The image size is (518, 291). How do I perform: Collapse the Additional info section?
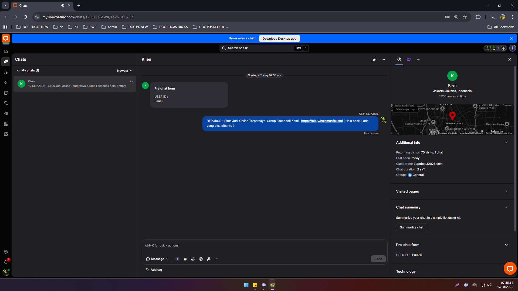pos(506,142)
